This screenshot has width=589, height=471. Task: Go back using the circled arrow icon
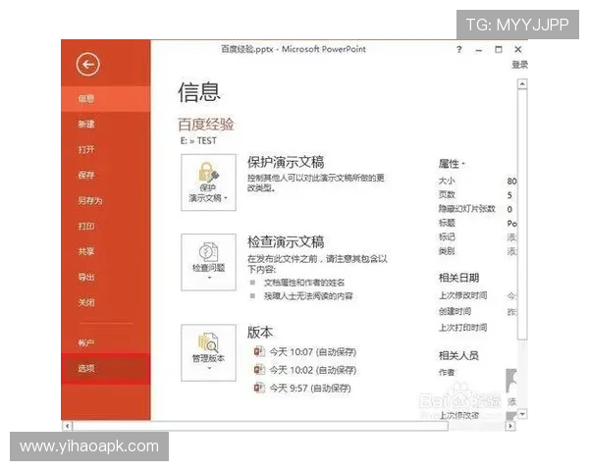(x=87, y=64)
